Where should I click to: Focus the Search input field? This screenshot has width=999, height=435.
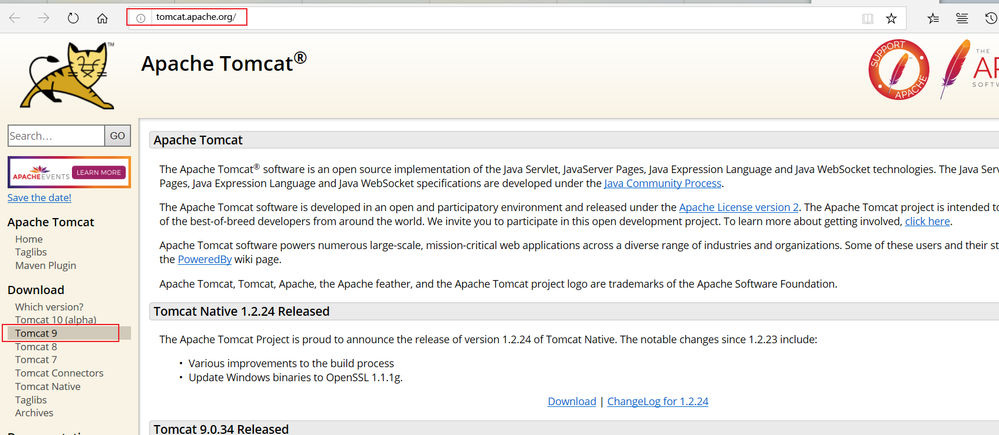[56, 136]
